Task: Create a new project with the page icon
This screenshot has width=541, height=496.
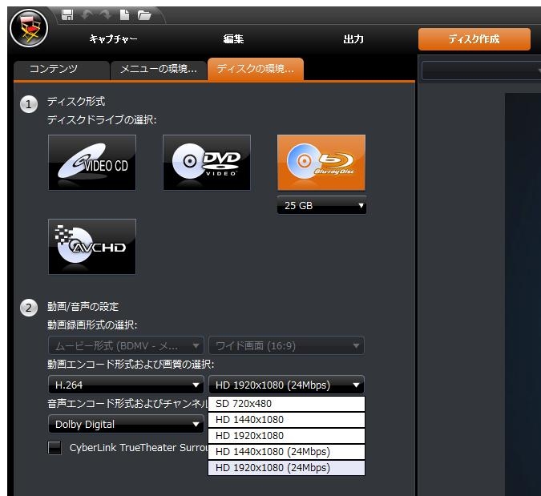Action: click(x=124, y=15)
